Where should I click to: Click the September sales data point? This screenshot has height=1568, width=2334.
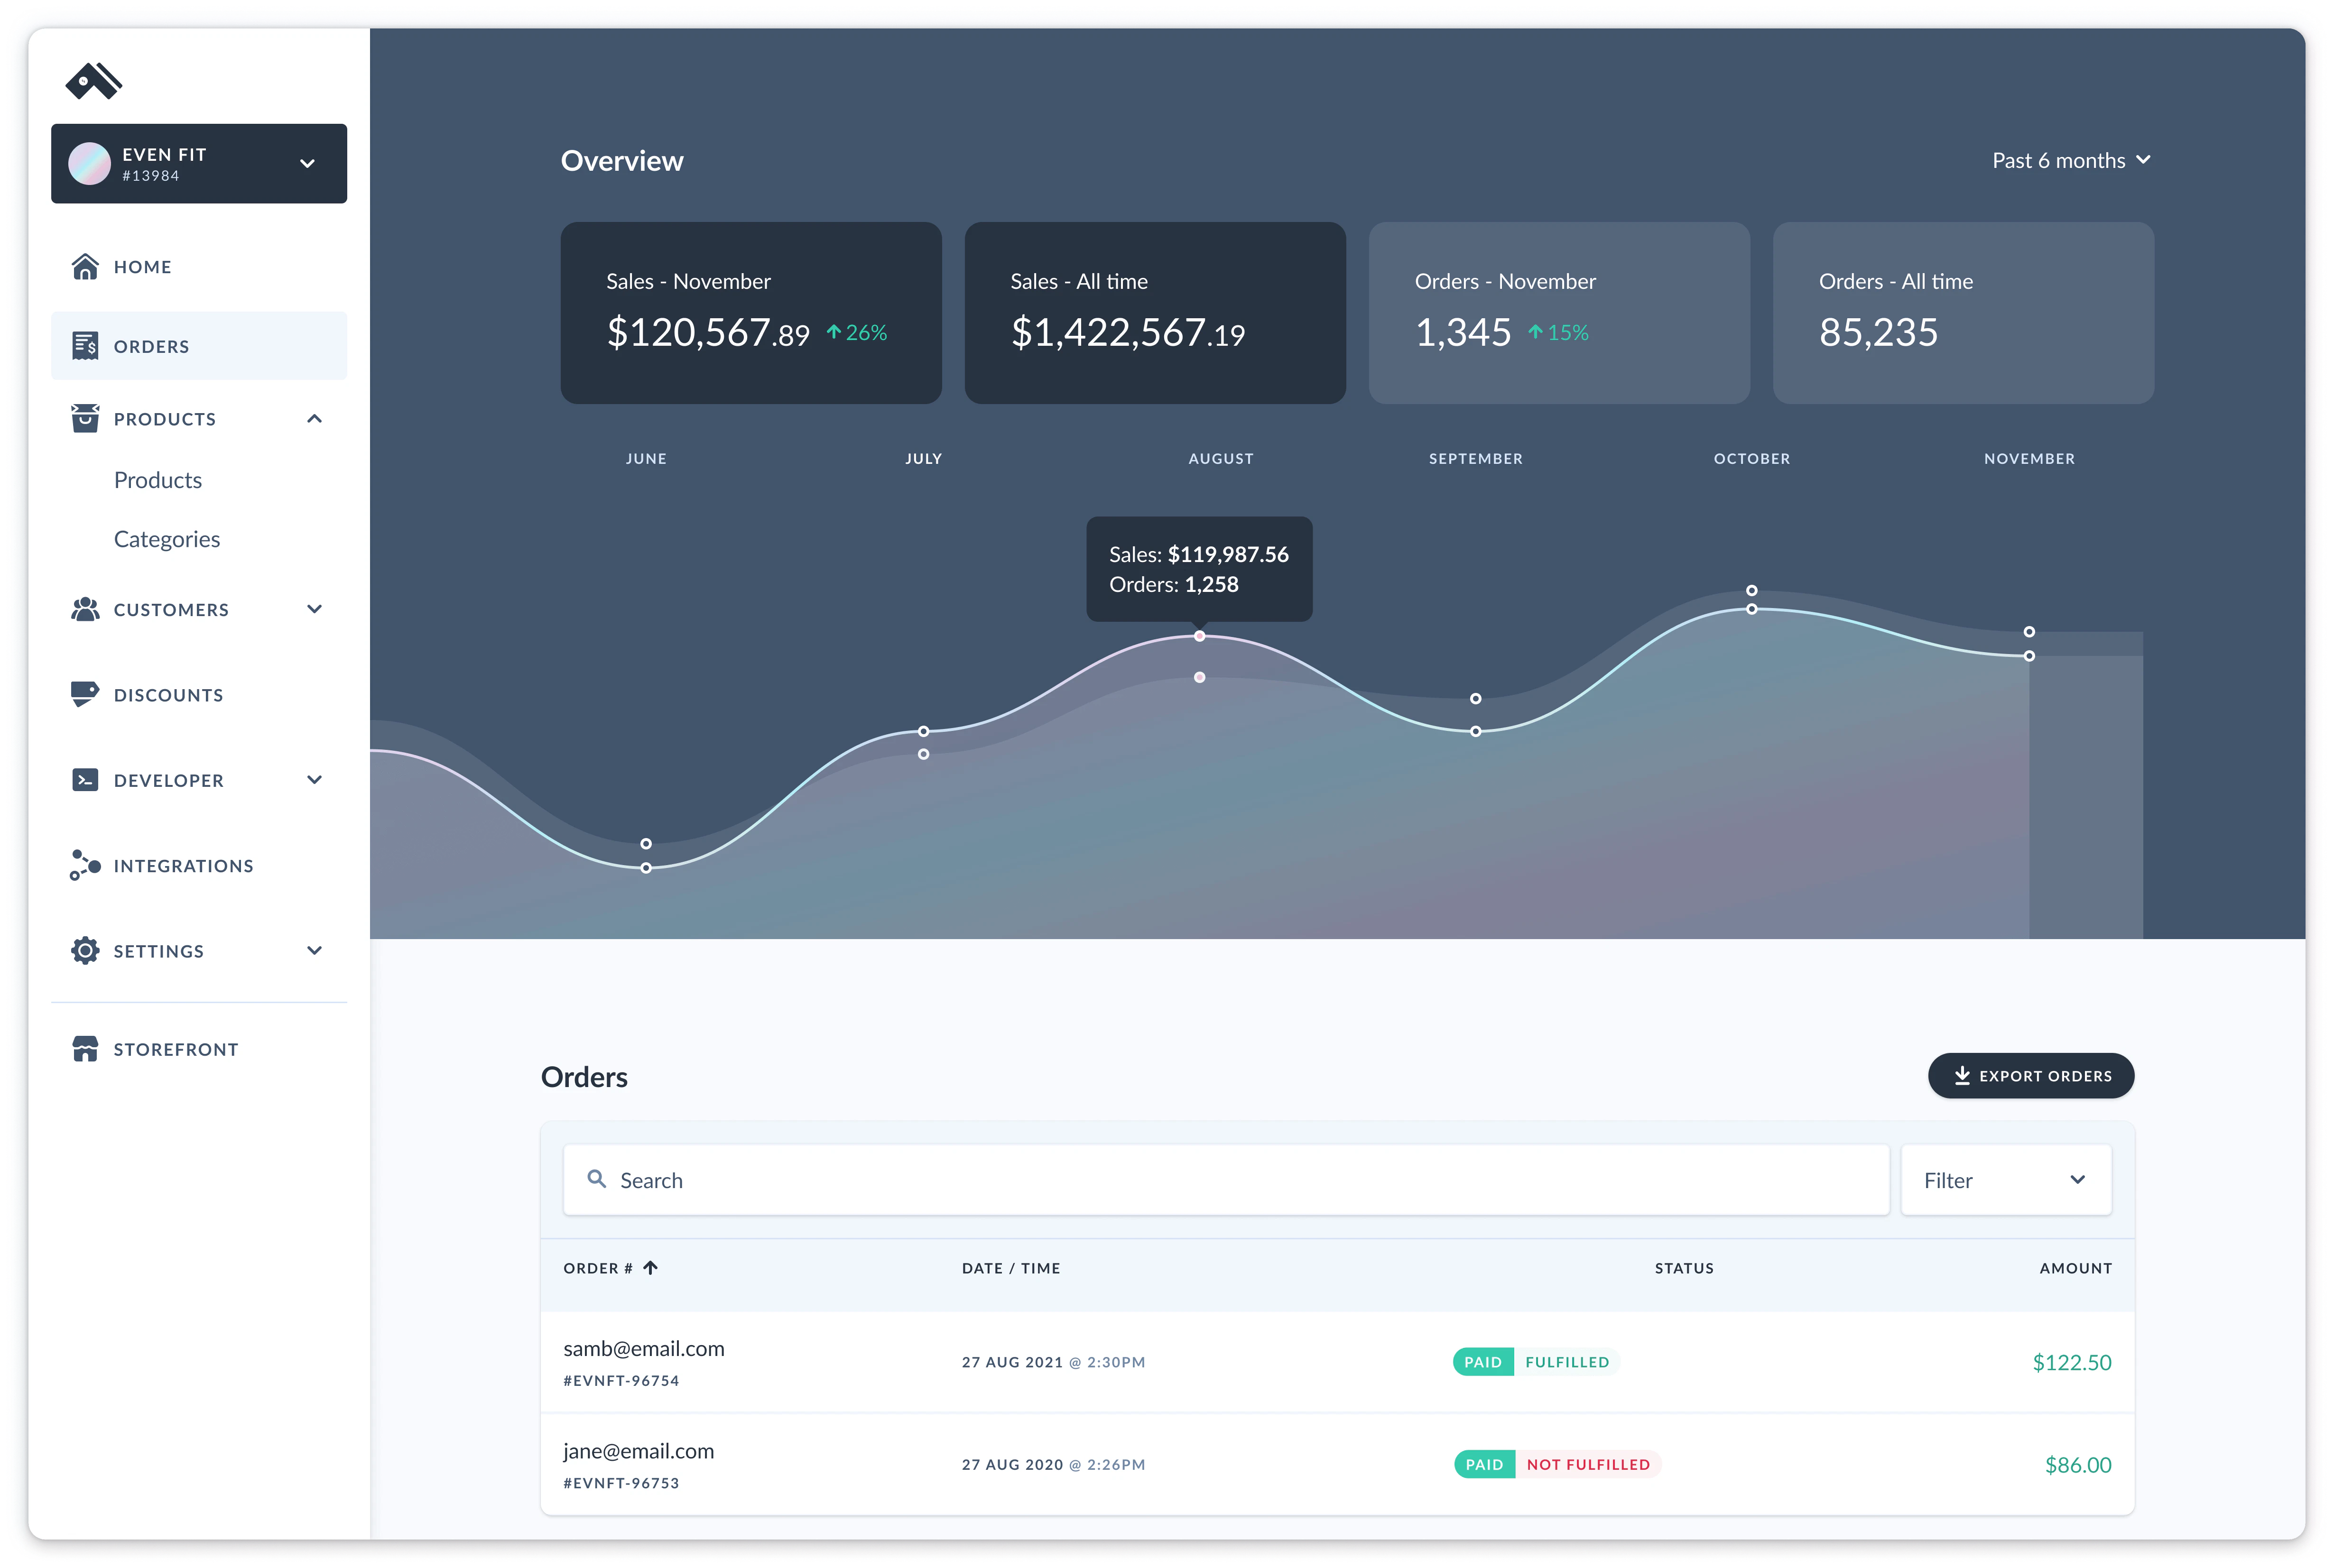pyautogui.click(x=1476, y=731)
